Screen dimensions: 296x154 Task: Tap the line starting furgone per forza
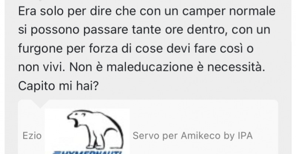(x=136, y=49)
